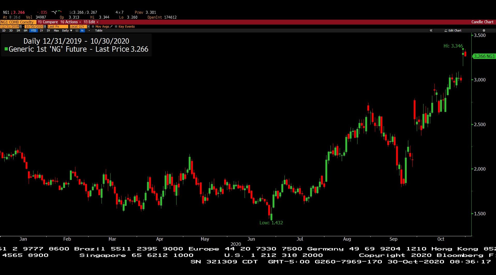Click the NG1 COMB Comdty security field

(x=18, y=22)
